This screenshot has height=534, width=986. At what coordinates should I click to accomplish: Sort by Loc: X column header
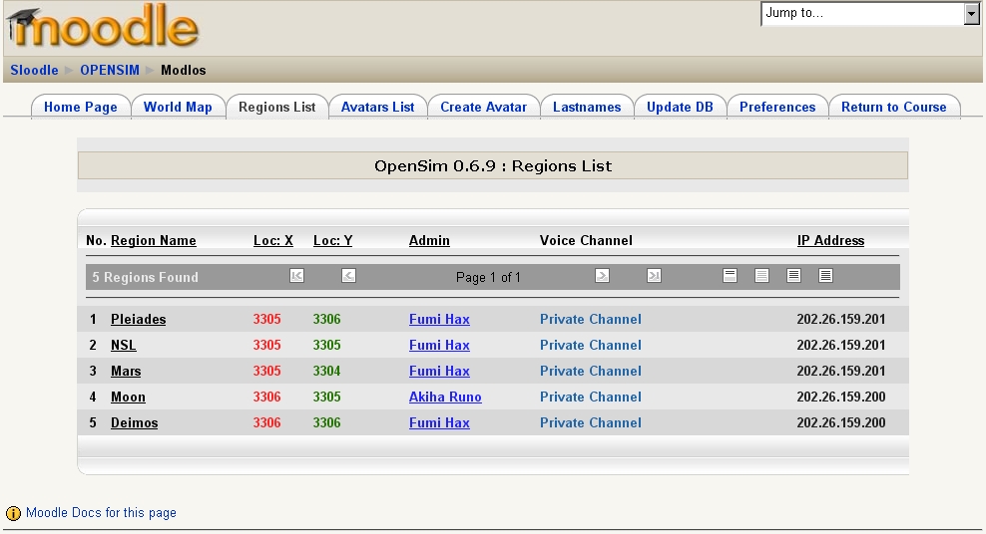point(273,240)
